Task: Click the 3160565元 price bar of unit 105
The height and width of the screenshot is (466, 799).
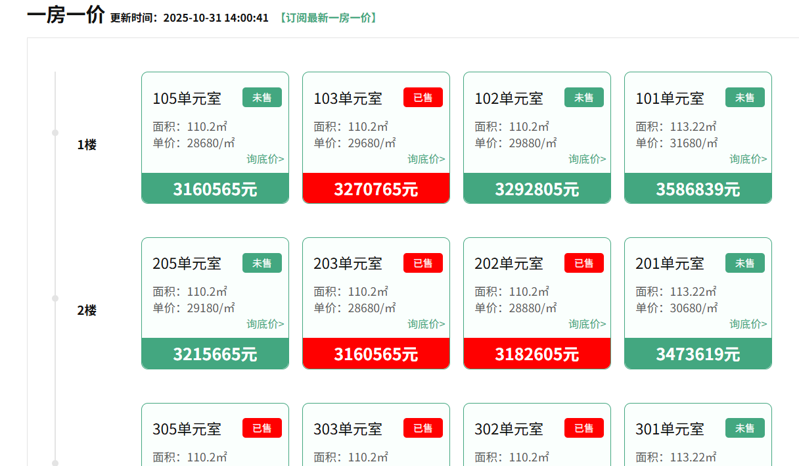Action: pos(215,189)
